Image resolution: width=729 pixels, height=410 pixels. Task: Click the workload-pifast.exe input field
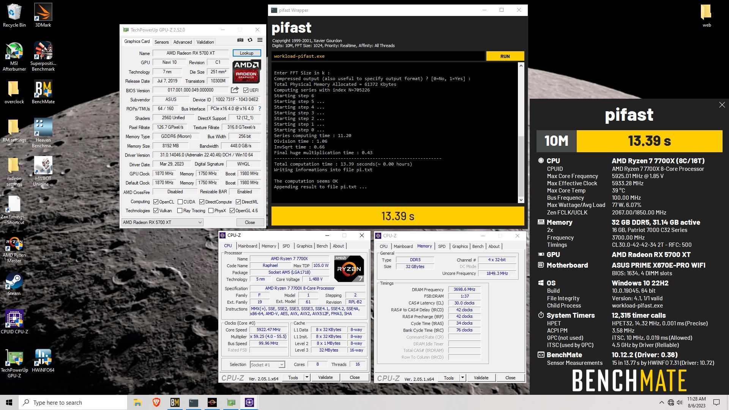click(x=378, y=56)
